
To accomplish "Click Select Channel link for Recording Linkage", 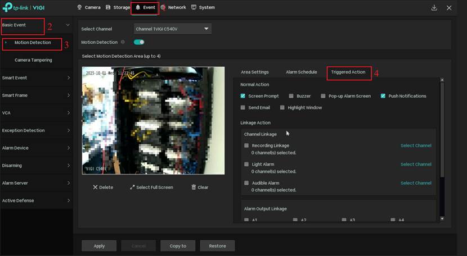I will point(416,146).
